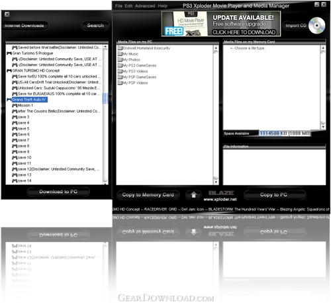Click 'Choose a file type' placeholder text

pyautogui.click(x=248, y=48)
